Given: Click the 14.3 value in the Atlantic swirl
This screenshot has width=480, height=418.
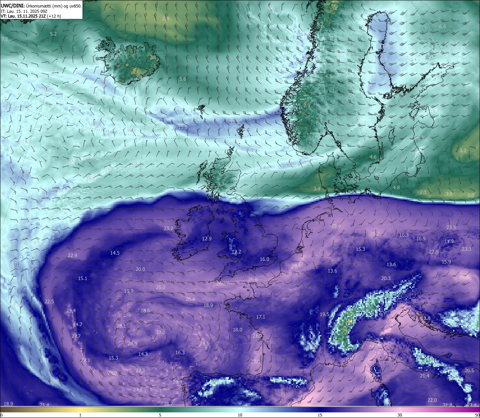Looking at the screenshot, I should click(143, 354).
